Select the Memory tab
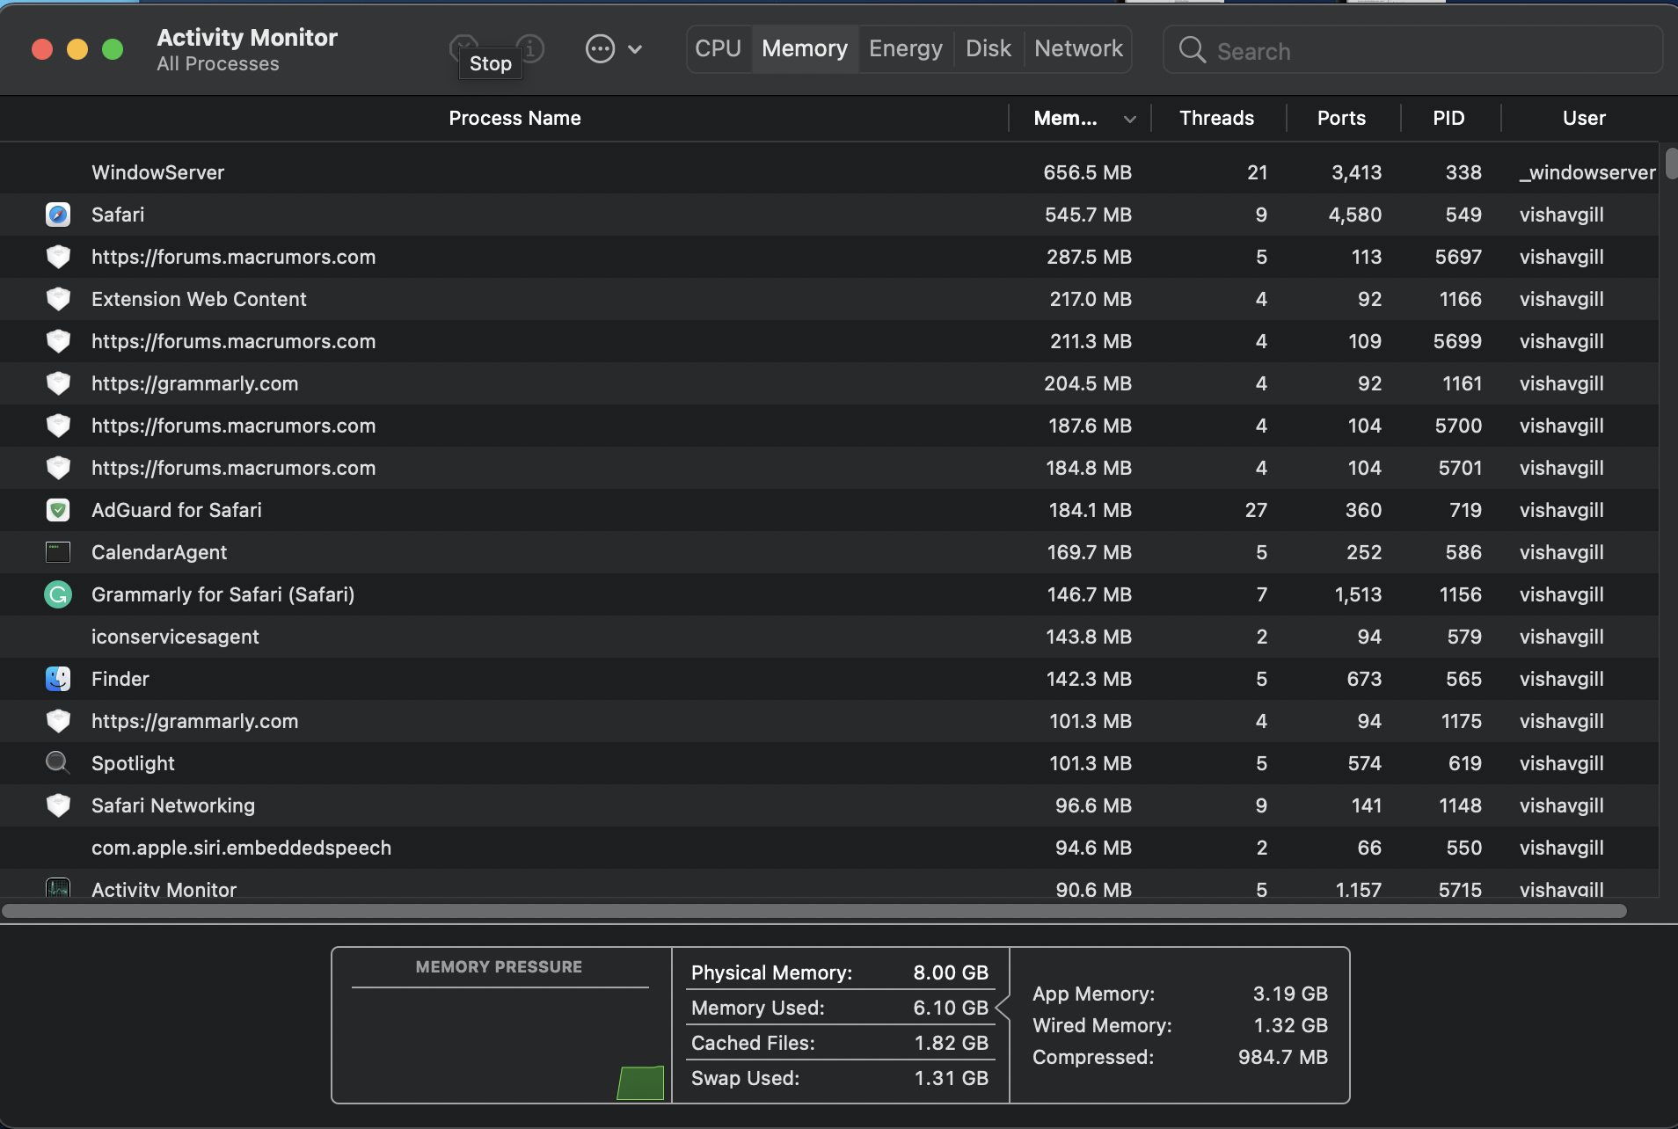The image size is (1678, 1129). coord(805,48)
